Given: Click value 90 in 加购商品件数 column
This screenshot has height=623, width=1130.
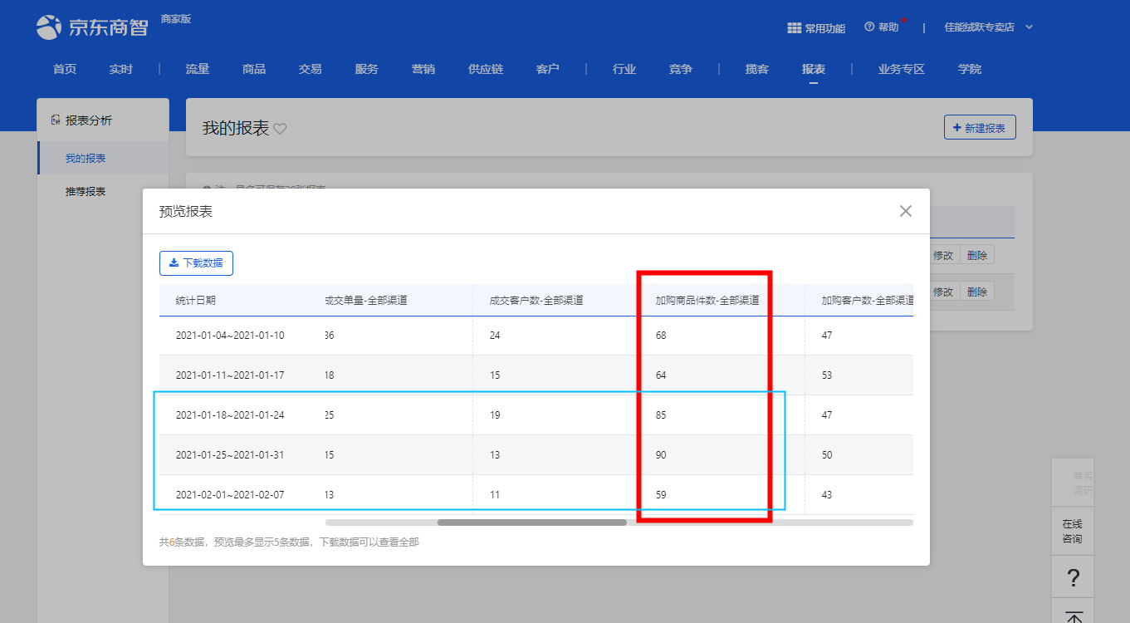Looking at the screenshot, I should click(661, 455).
